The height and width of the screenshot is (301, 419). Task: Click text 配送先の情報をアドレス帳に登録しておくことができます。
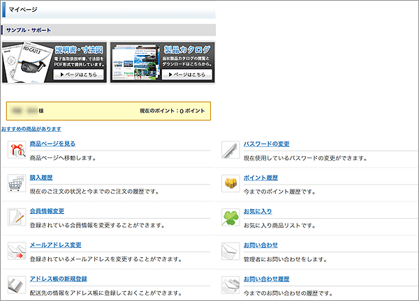coord(106,293)
